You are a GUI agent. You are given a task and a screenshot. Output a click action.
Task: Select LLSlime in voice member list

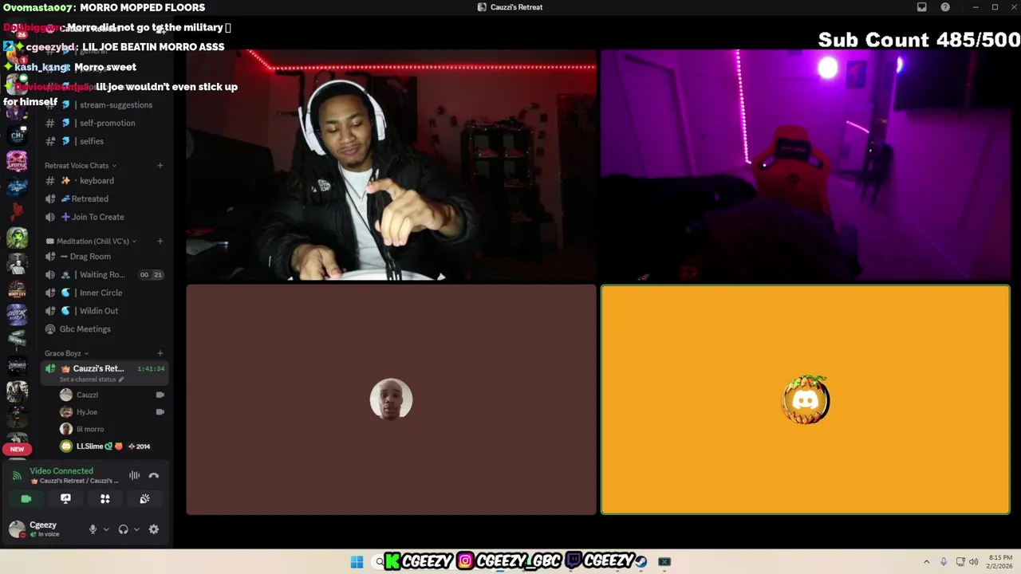click(x=112, y=446)
